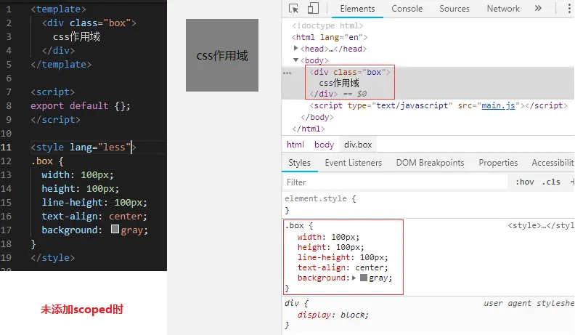Select the closing body tag node
The height and width of the screenshot is (335, 575).
(x=317, y=117)
